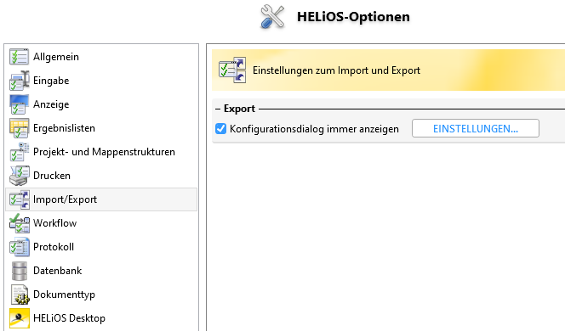565x331 pixels.
Task: Click the HELiOS Desktop yellow icon
Action: (20, 318)
